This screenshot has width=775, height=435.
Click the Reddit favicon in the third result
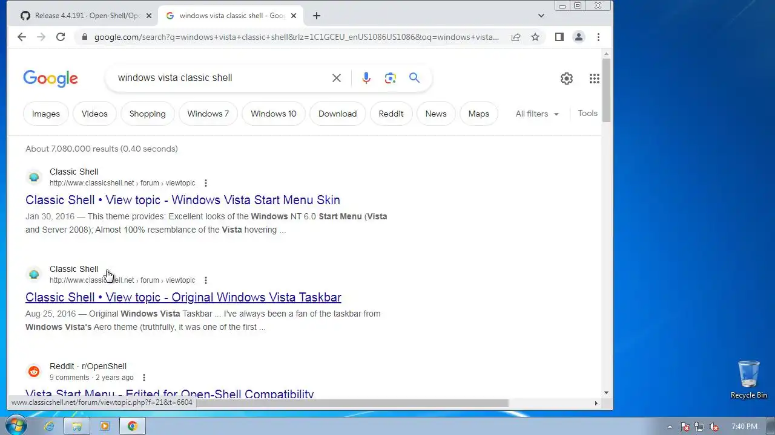(x=34, y=372)
